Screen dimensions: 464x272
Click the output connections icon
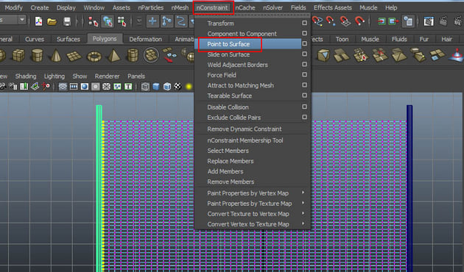point(393,21)
